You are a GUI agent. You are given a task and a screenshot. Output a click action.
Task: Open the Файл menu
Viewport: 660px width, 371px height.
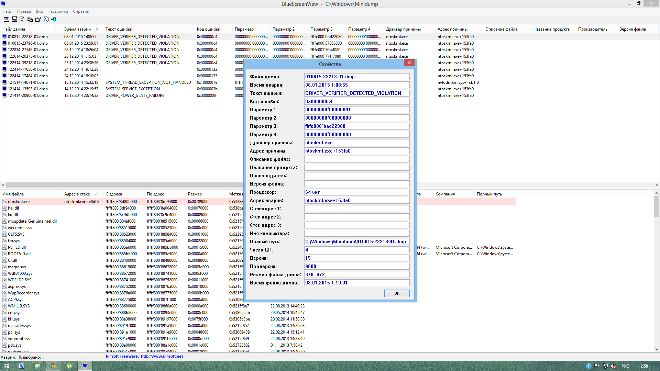(x=7, y=11)
